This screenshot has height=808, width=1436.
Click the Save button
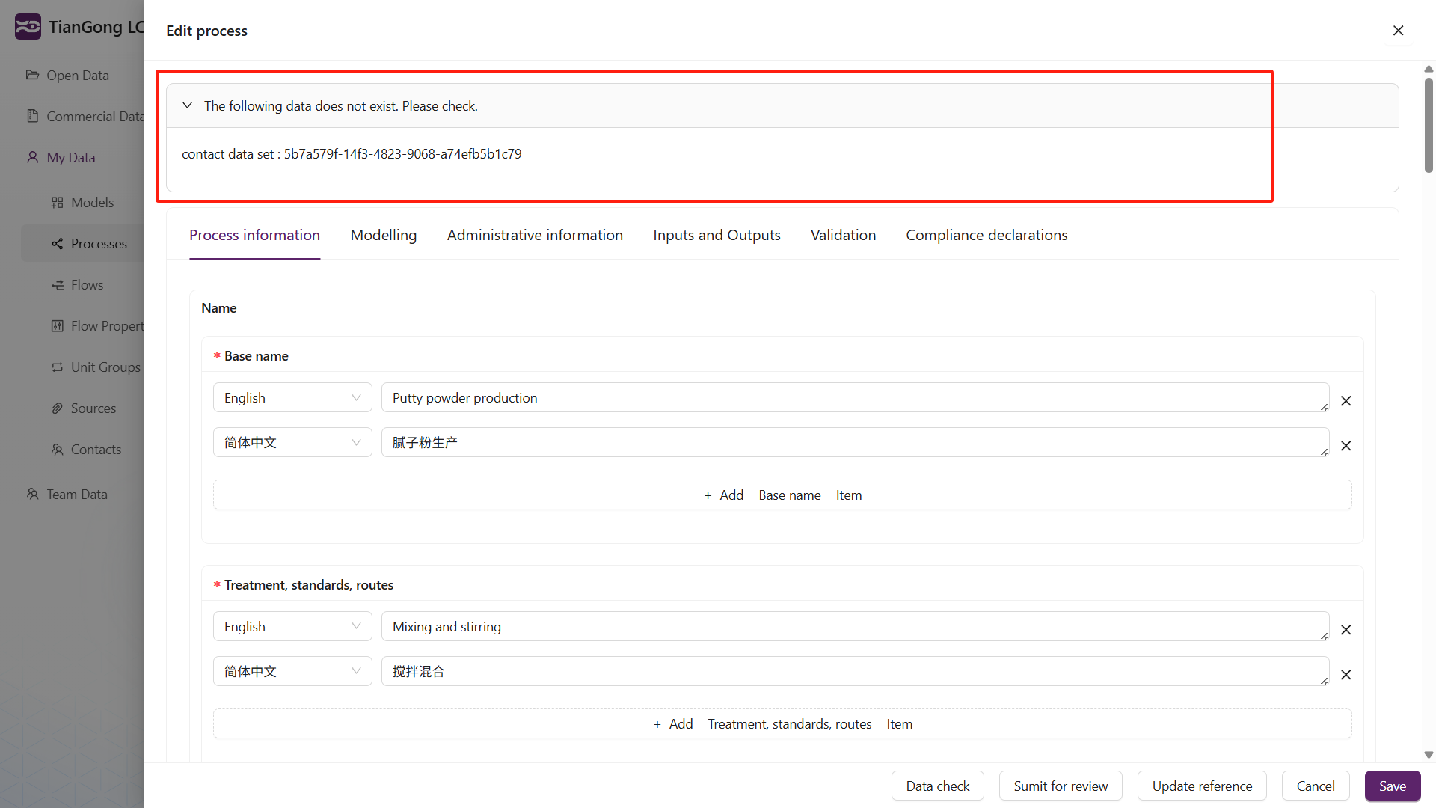[1392, 786]
